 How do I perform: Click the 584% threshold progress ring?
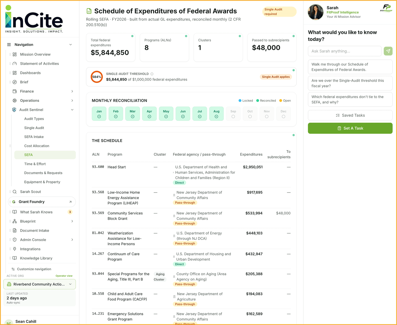tap(97, 77)
